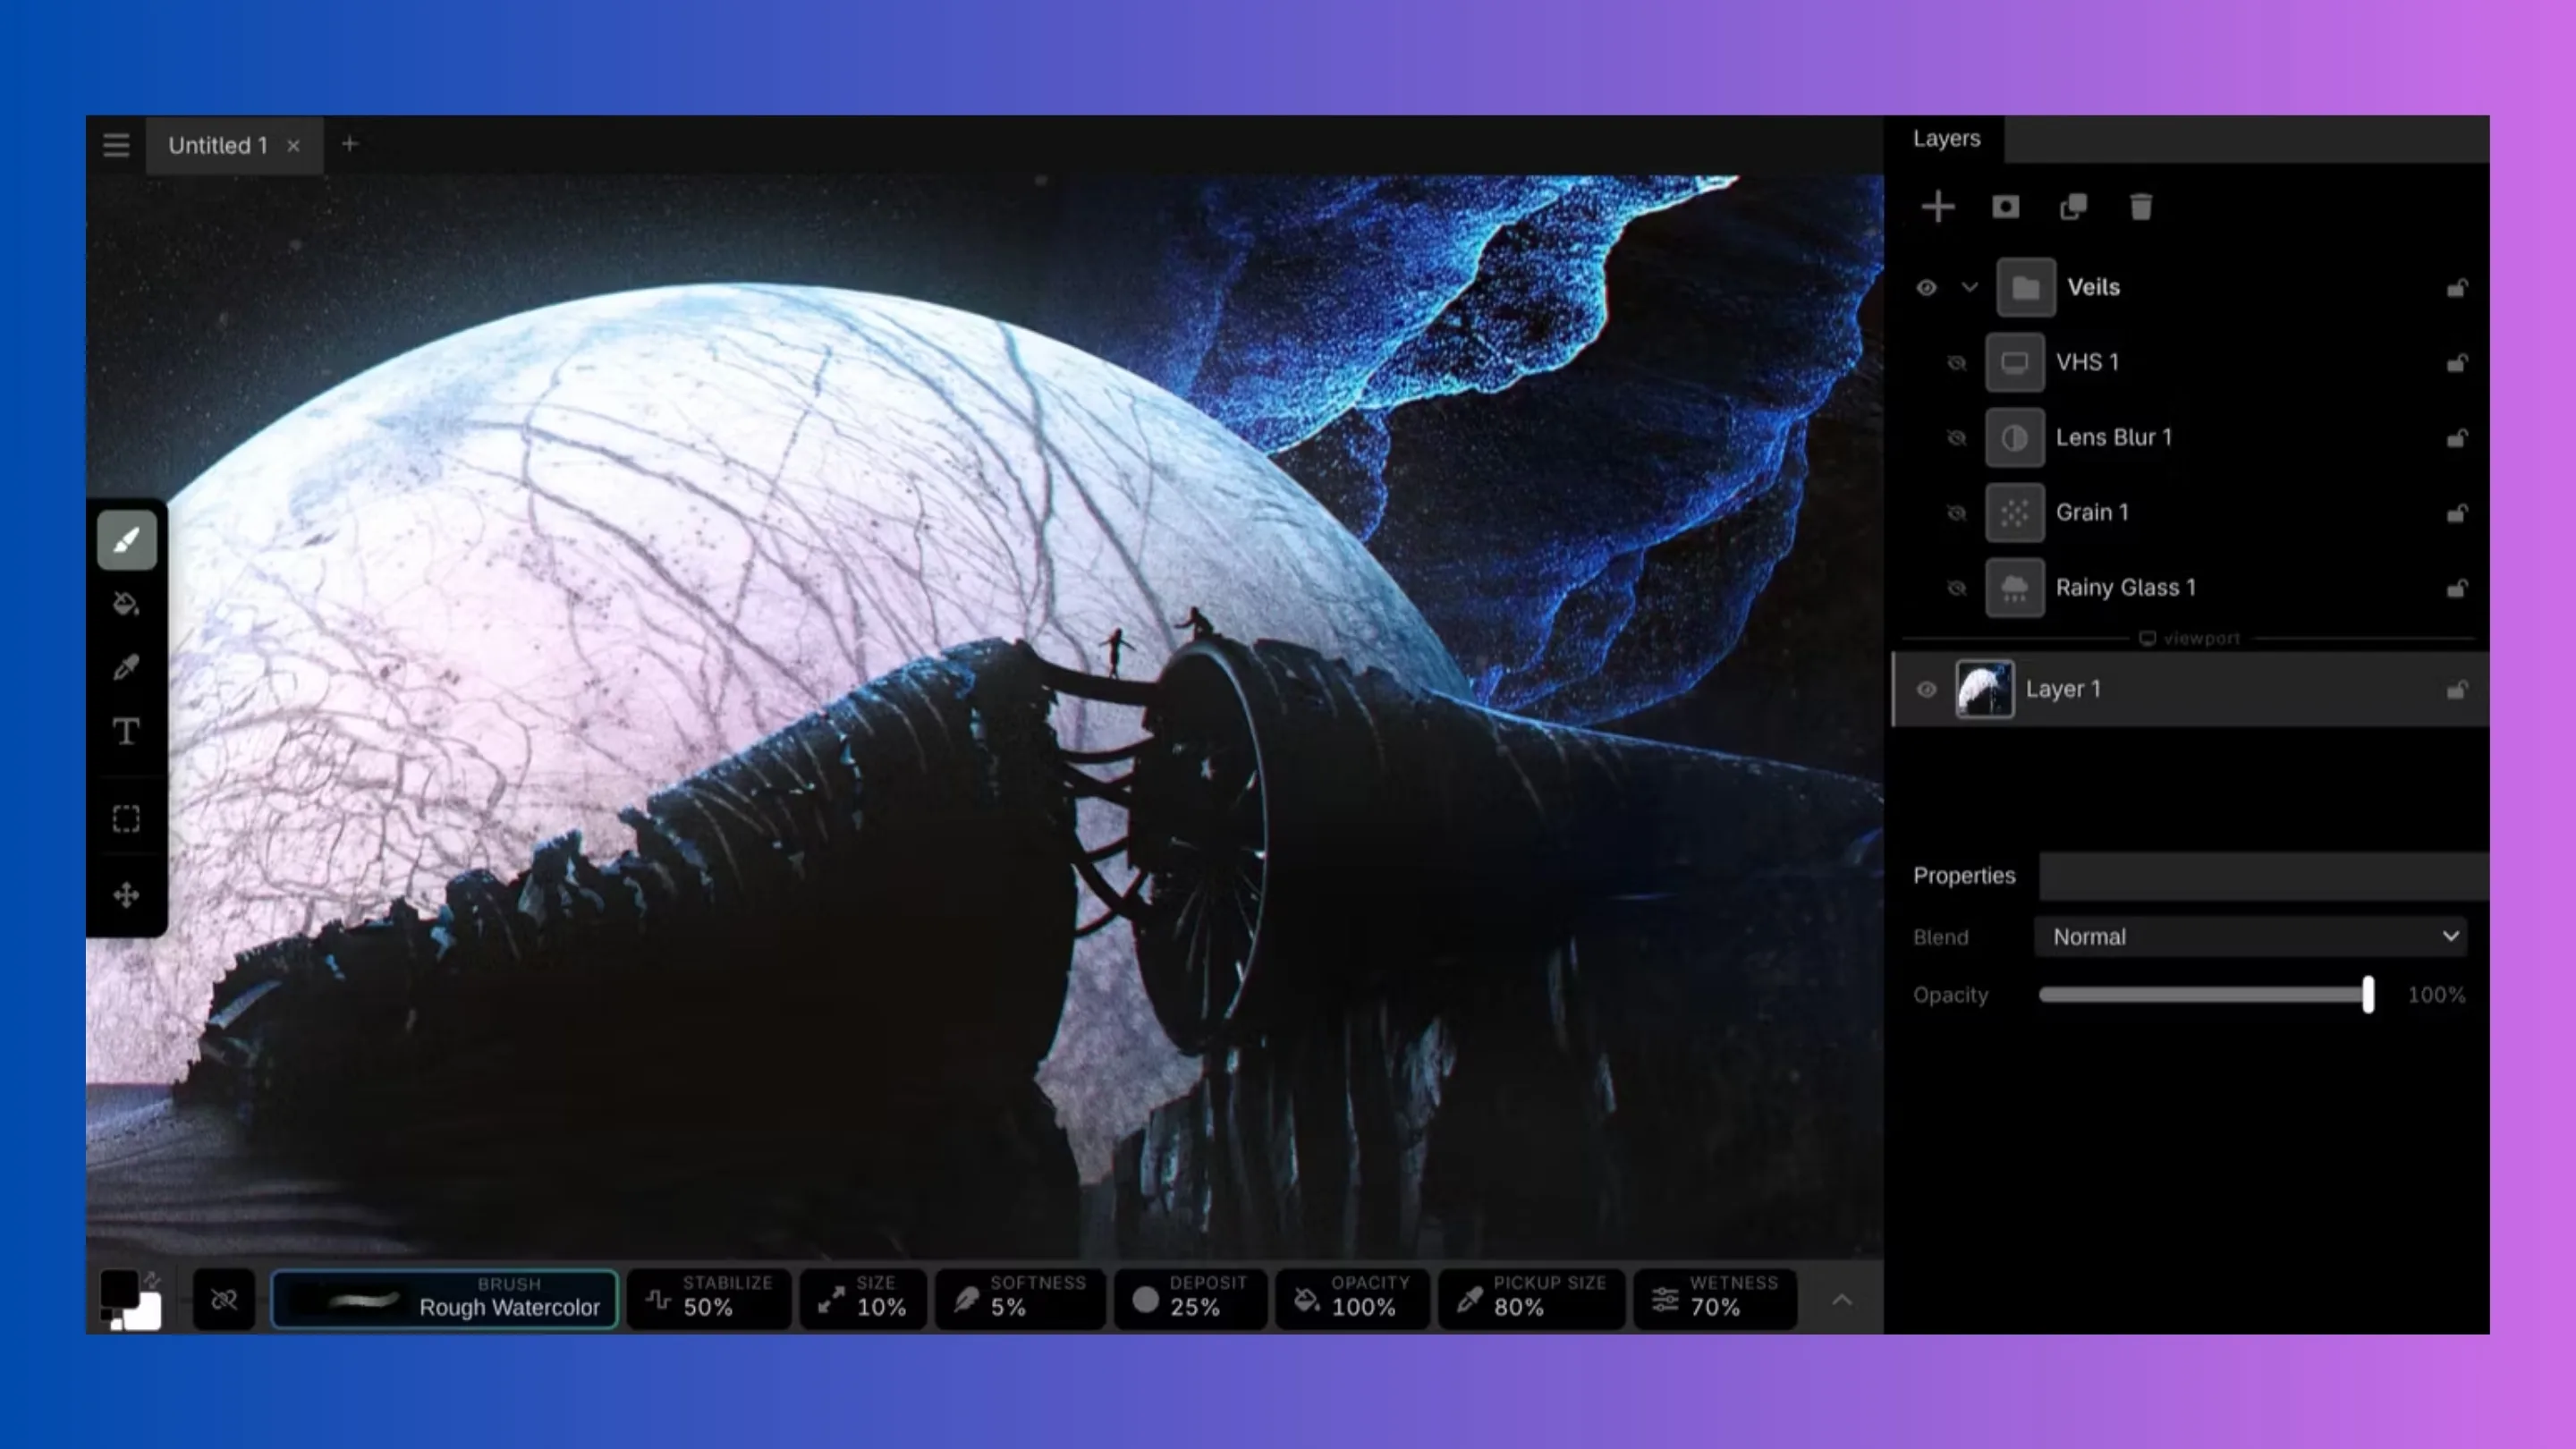The width and height of the screenshot is (2576, 1449).
Task: Click the VHS 1 layer icon
Action: click(x=2015, y=363)
